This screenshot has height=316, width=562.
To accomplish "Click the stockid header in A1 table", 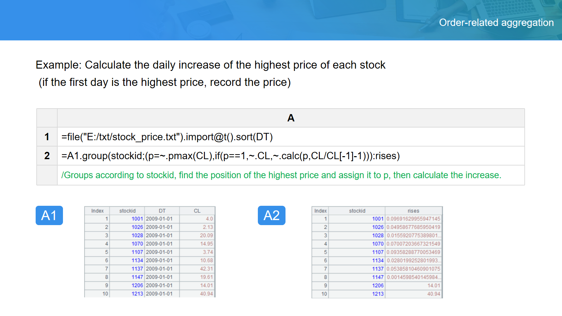I will [127, 211].
